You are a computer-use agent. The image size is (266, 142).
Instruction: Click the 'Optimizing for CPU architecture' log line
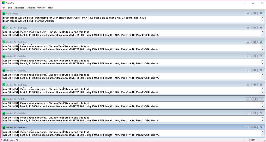click(74, 18)
